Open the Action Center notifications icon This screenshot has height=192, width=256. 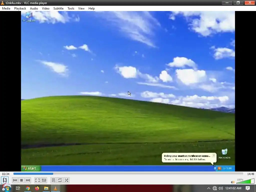click(x=248, y=188)
